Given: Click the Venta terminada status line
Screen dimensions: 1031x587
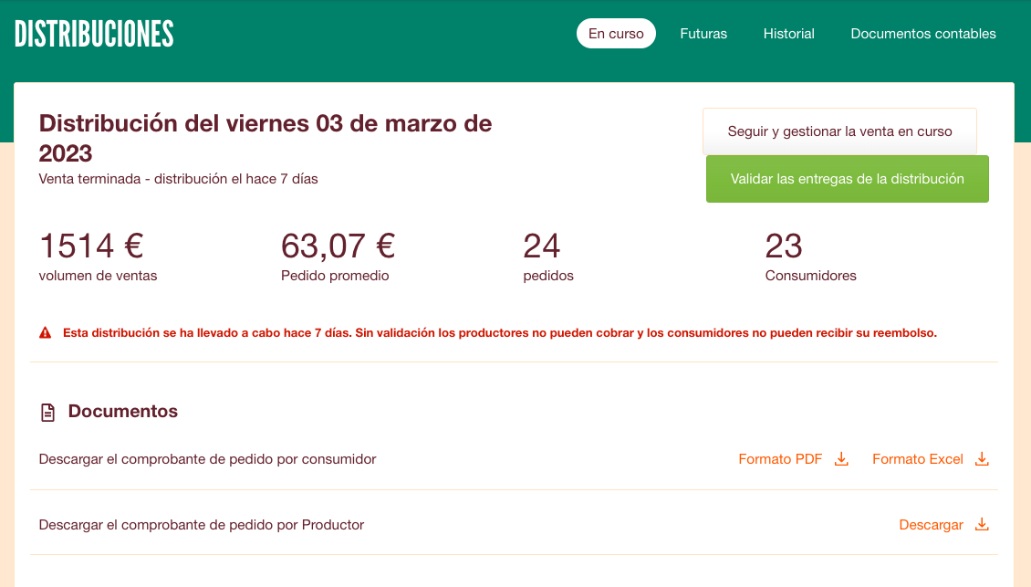Looking at the screenshot, I should [x=178, y=179].
